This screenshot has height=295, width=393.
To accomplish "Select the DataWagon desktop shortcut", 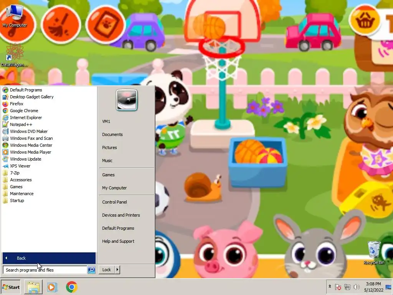I will click(14, 55).
